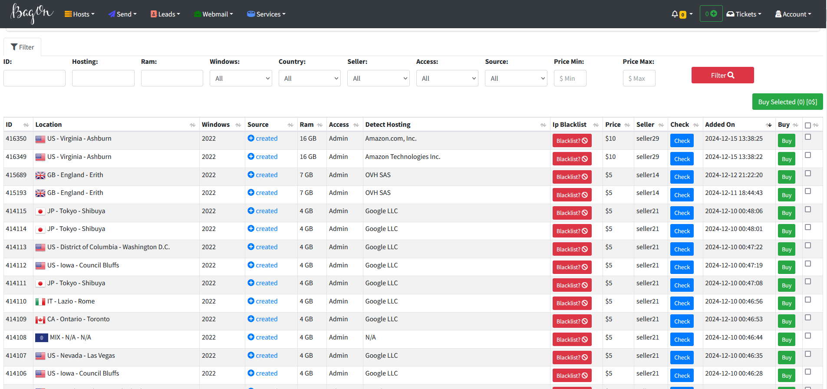
Task: Click the Price Max input field
Action: point(639,78)
